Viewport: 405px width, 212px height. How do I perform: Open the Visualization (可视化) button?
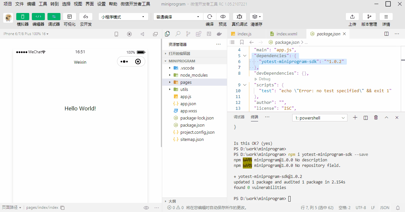pos(70,17)
